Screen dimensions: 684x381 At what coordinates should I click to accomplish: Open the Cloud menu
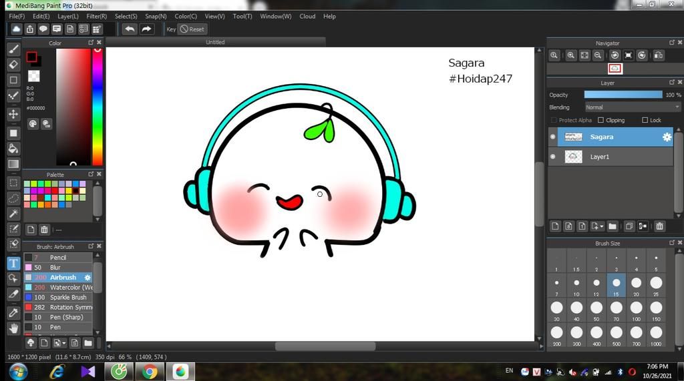click(x=307, y=16)
